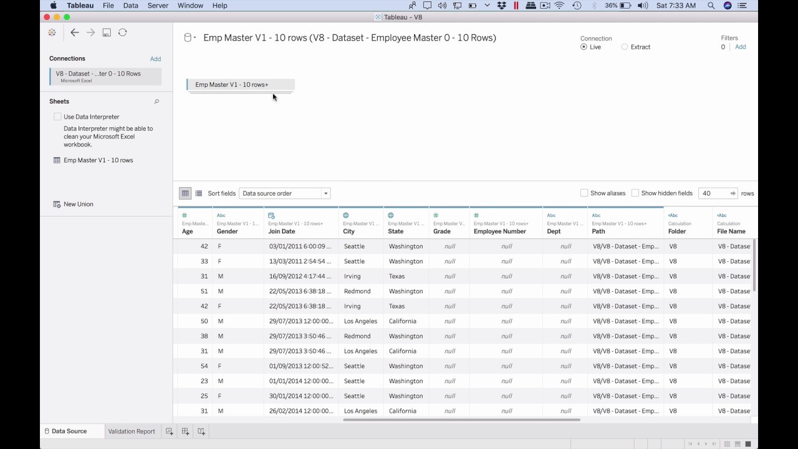Show filmstrip view in the status bar
798x449 pixels.
tap(738, 444)
